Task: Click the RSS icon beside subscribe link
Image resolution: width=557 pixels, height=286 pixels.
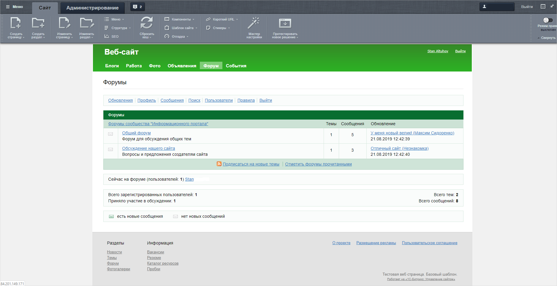Action: 219,164
